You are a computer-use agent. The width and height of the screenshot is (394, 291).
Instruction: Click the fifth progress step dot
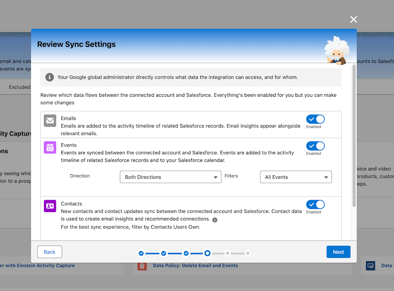click(228, 253)
